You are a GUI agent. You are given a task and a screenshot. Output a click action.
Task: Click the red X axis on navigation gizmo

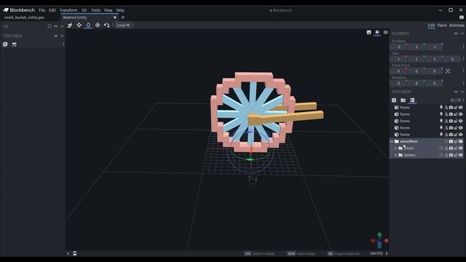[387, 241]
